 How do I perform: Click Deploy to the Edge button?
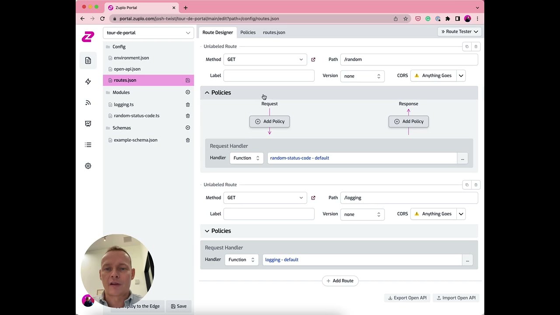138,306
